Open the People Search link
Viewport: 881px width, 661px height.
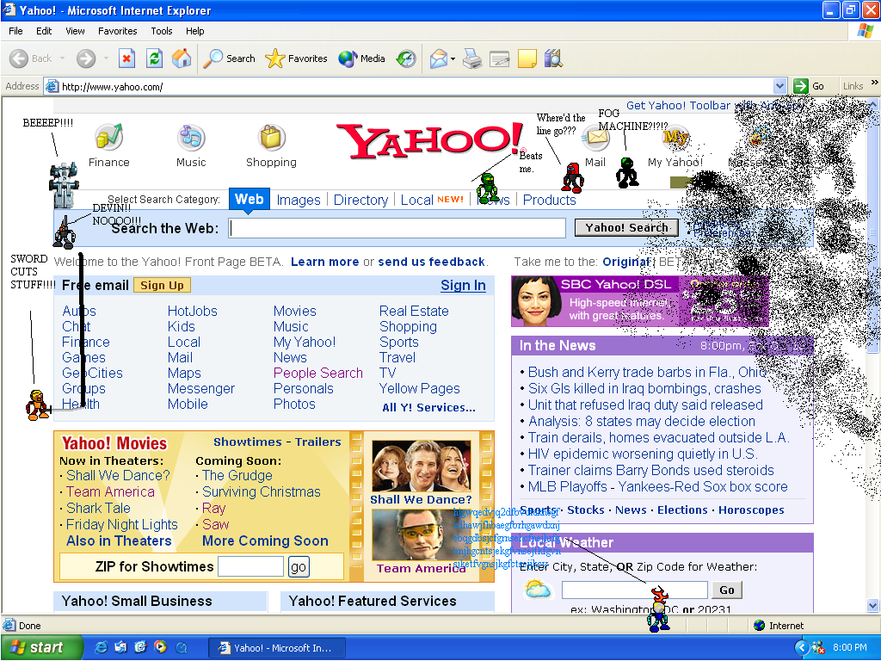point(318,373)
